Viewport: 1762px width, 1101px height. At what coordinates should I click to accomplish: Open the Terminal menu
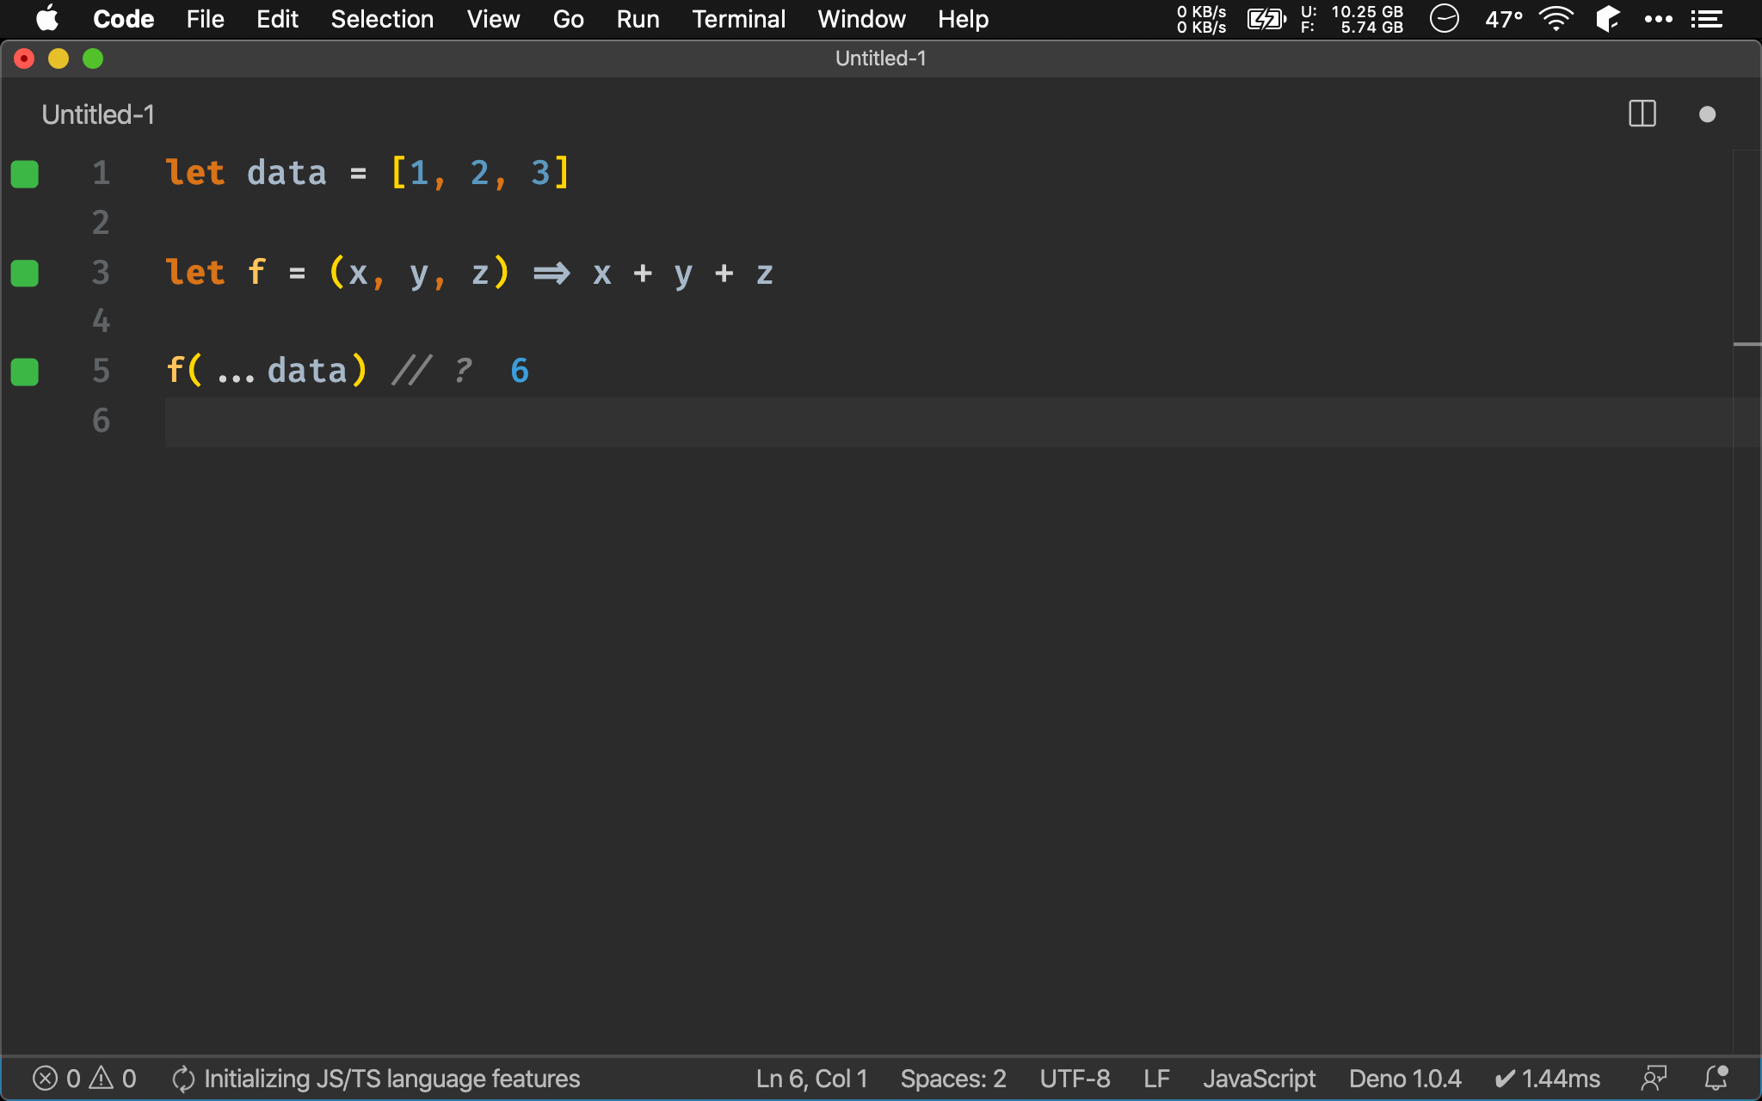[x=738, y=19]
